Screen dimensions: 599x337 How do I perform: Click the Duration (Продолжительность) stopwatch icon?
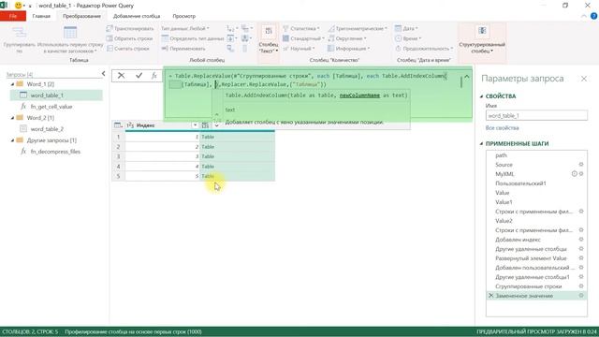(398, 49)
